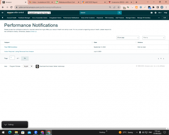Bookmark this page with the star icon
The width and height of the screenshot is (169, 135).
tap(118, 7)
